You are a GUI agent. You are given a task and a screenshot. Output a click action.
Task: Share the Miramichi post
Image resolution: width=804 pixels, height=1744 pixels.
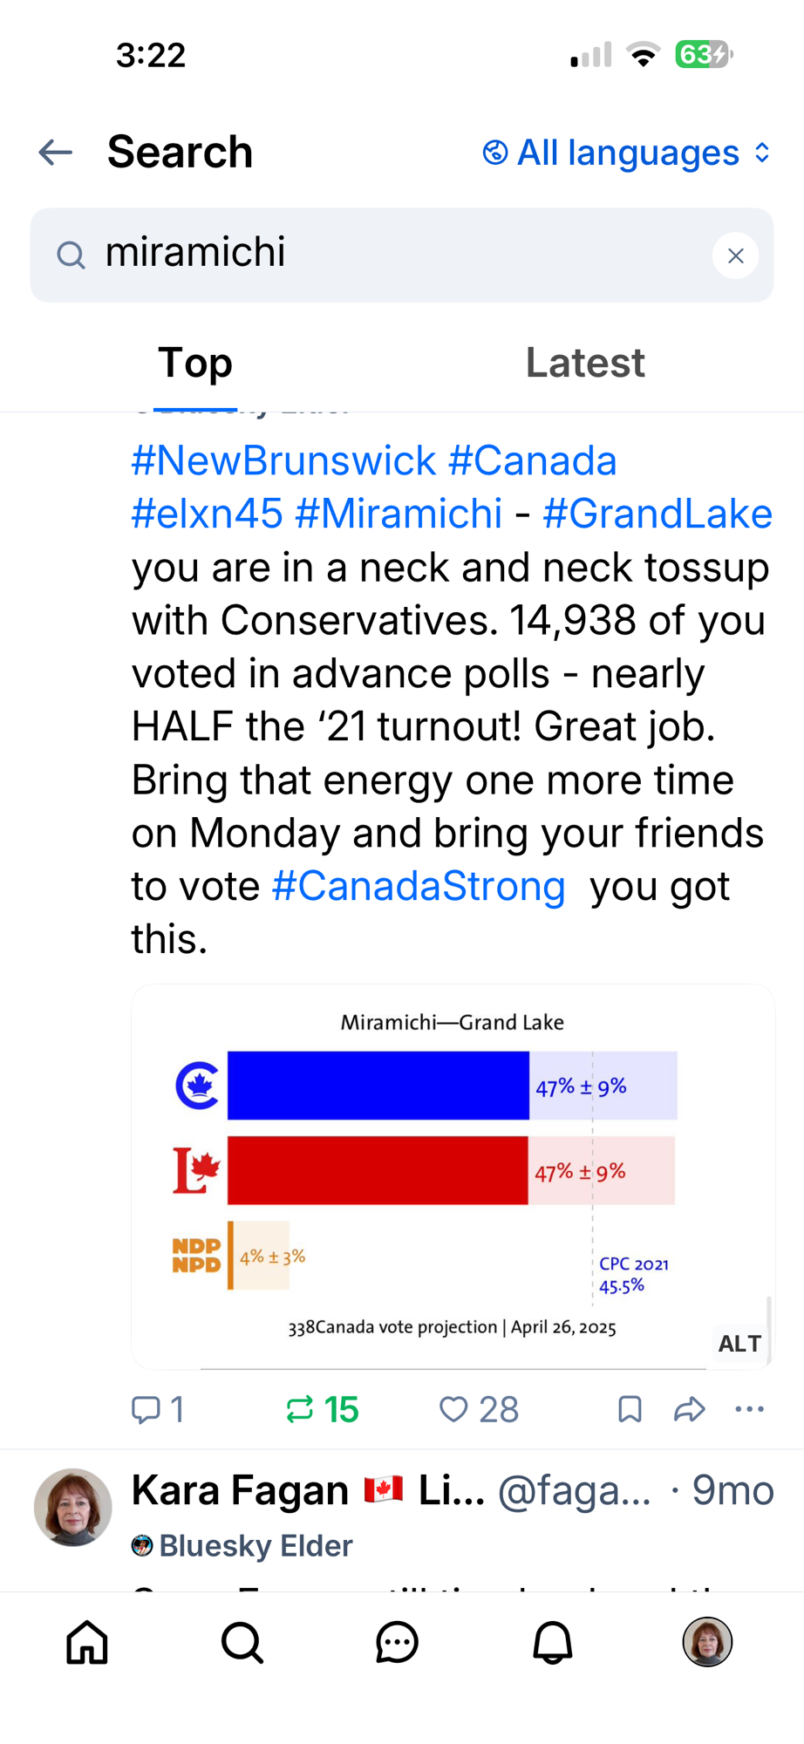point(689,1409)
